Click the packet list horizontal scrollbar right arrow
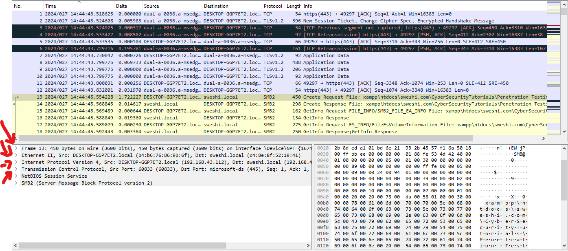This screenshot has width=568, height=251. pos(543,139)
